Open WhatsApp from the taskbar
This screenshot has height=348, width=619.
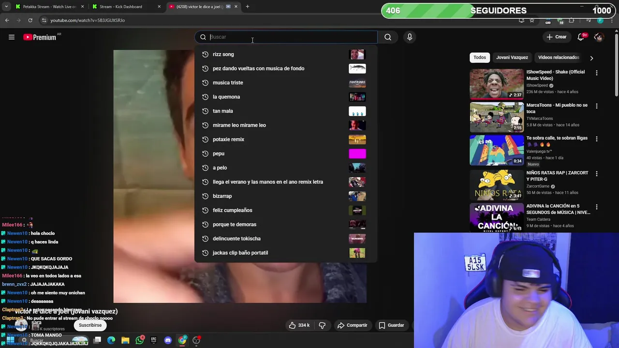pos(140,340)
